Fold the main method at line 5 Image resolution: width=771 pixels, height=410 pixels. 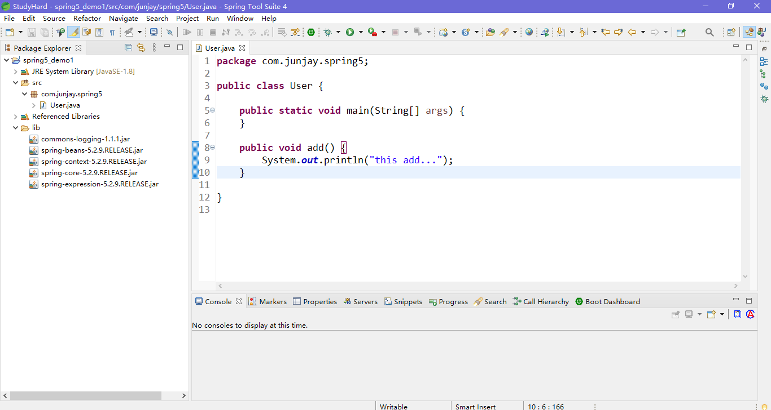point(213,110)
